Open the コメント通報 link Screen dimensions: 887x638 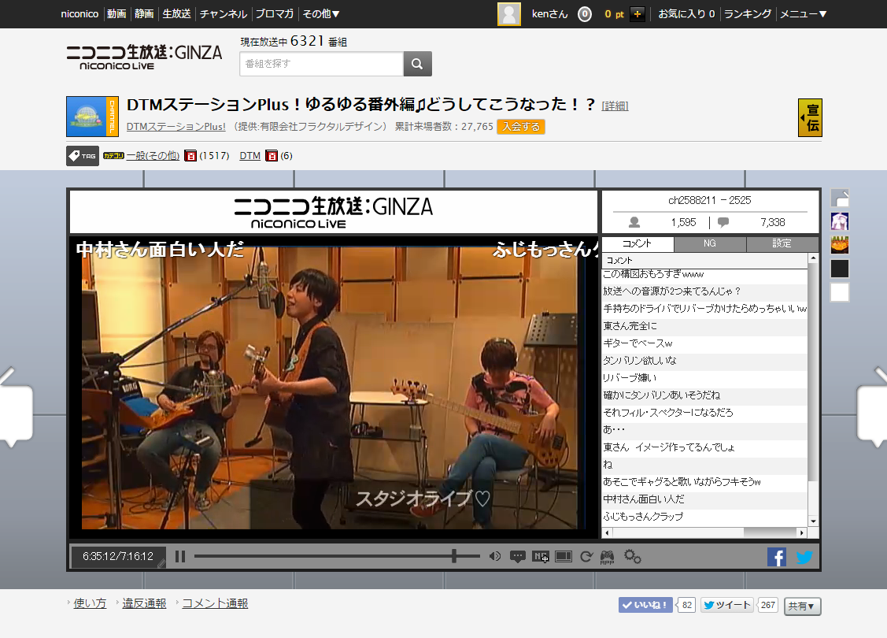pyautogui.click(x=215, y=603)
